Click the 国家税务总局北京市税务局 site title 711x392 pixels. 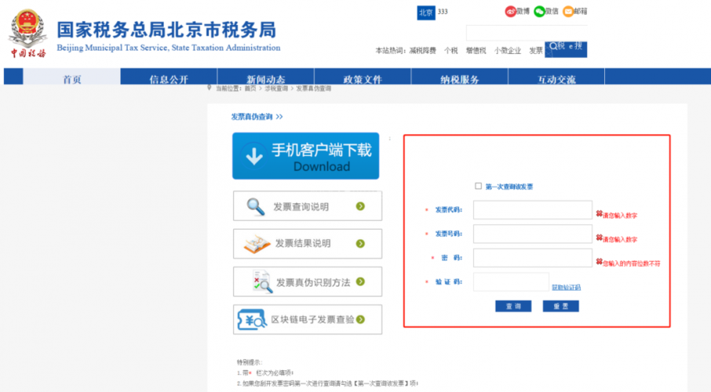click(166, 30)
